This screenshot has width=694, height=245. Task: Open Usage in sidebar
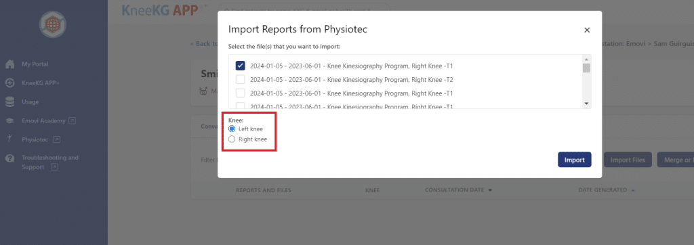(30, 102)
